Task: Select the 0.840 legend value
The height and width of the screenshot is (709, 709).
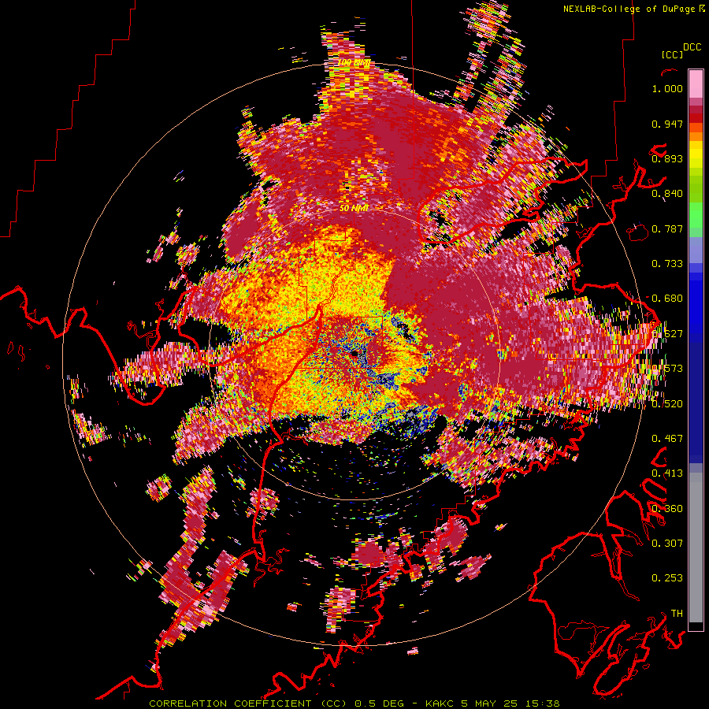Action: (667, 194)
